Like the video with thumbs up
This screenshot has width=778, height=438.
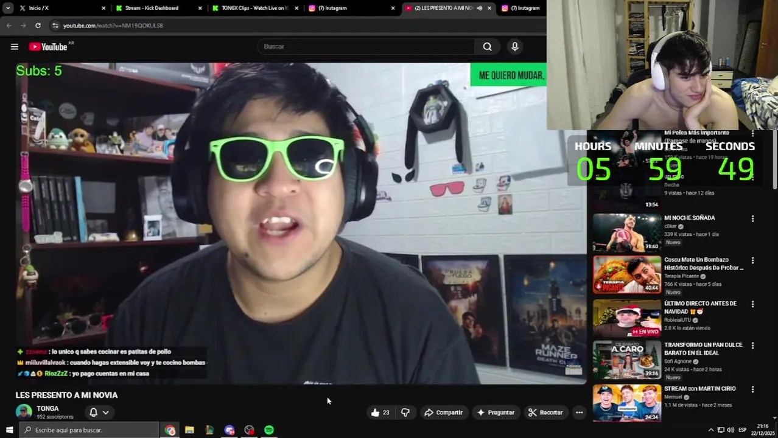pyautogui.click(x=380, y=412)
